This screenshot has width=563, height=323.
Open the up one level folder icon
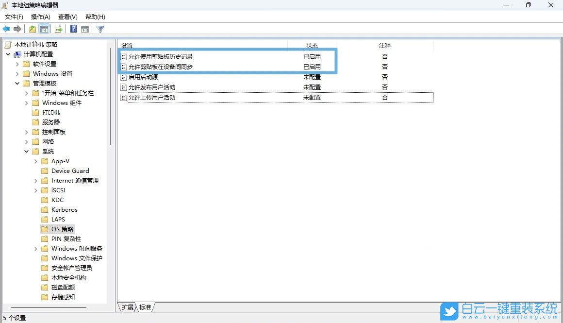click(x=32, y=29)
